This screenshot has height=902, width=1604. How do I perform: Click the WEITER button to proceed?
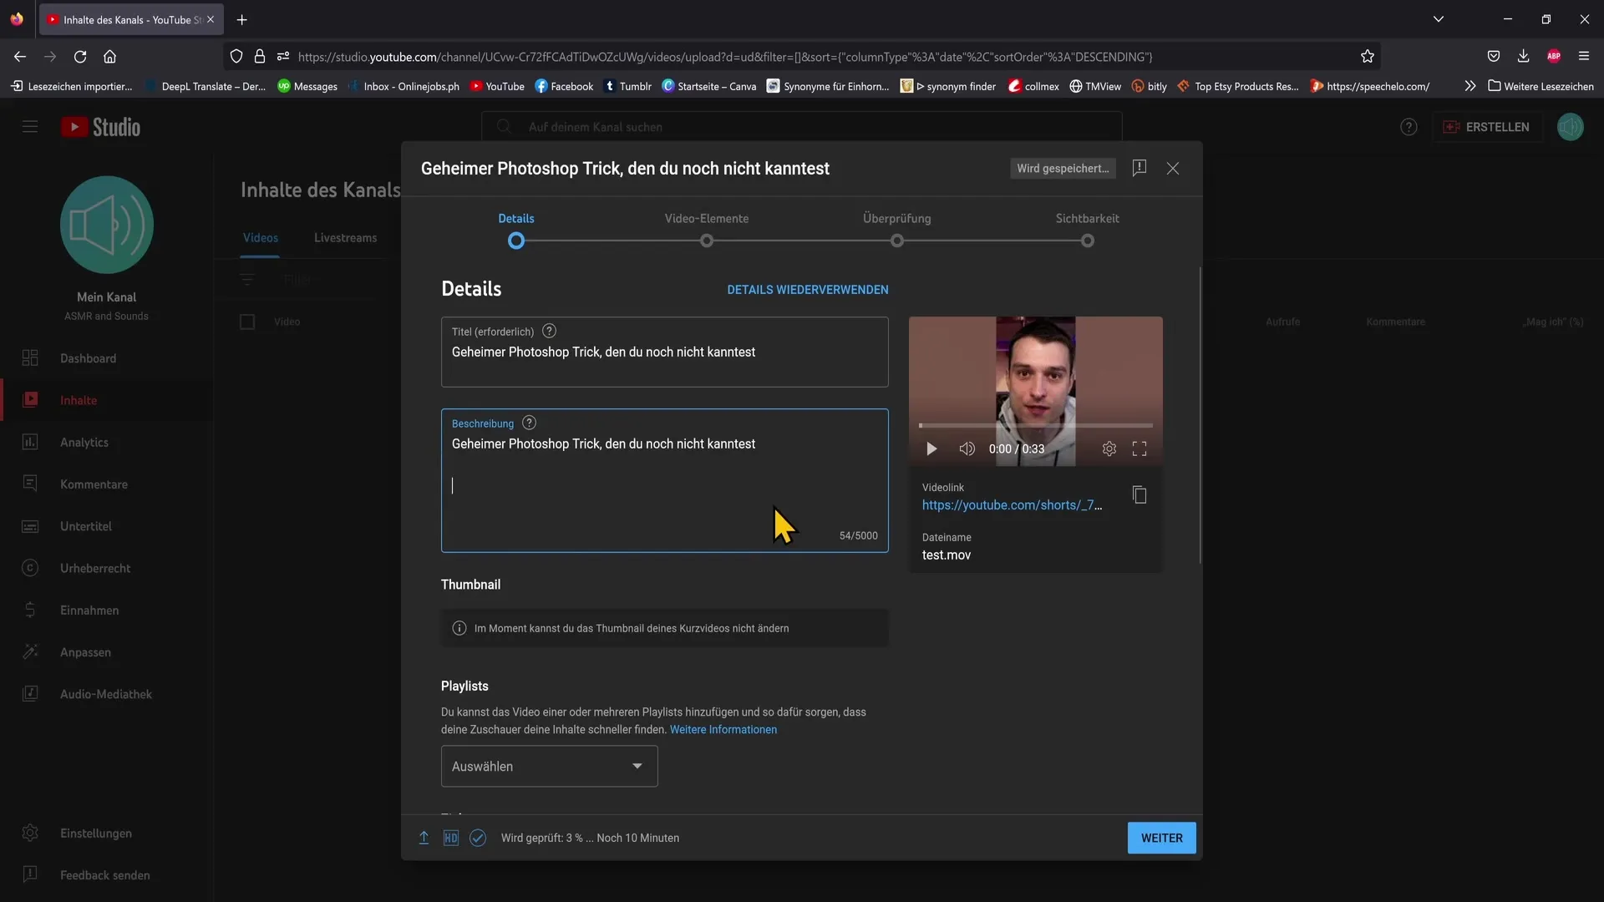point(1161,839)
